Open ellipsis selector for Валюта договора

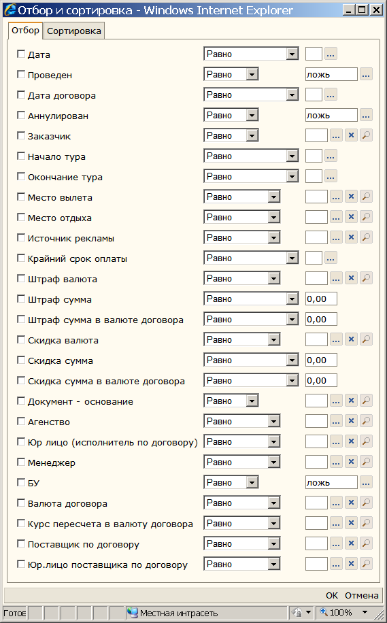336,503
